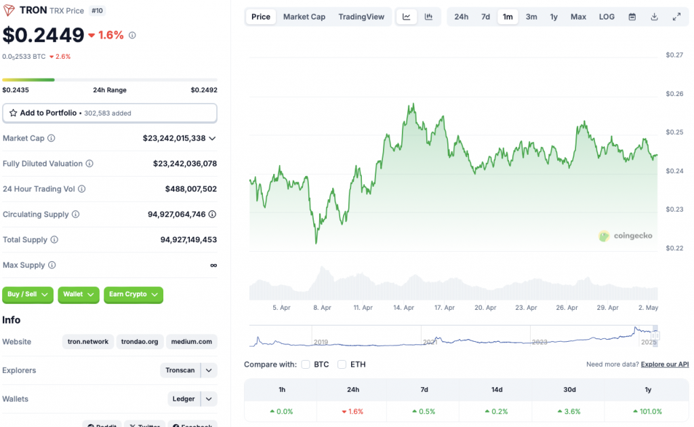Click the 94,927,149,453 total supply value
The height and width of the screenshot is (427, 694).
(x=188, y=240)
